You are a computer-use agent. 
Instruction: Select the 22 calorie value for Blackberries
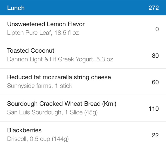coord(155,135)
